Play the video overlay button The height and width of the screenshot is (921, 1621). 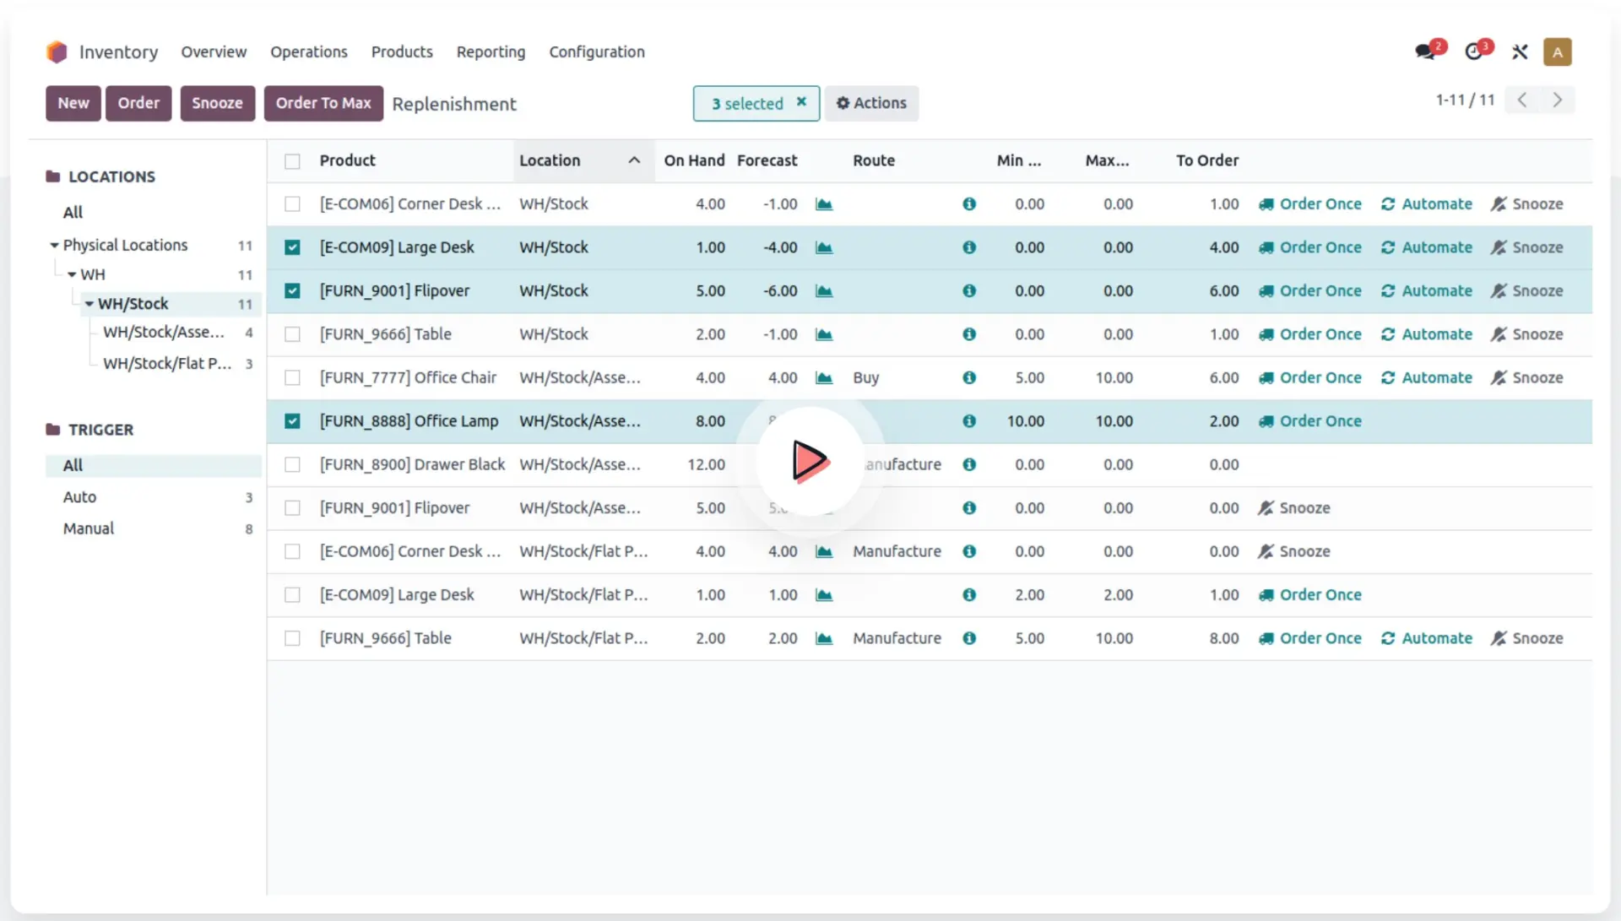810,461
